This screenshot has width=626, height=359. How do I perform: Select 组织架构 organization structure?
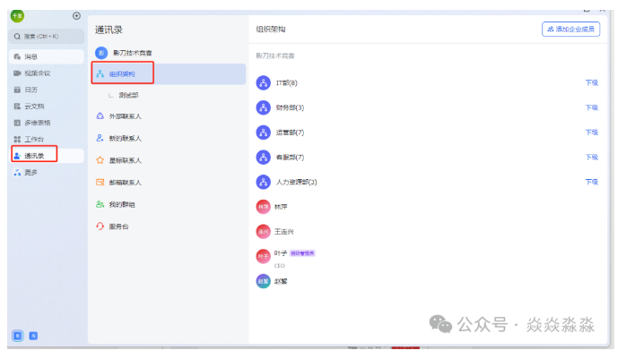(168, 74)
